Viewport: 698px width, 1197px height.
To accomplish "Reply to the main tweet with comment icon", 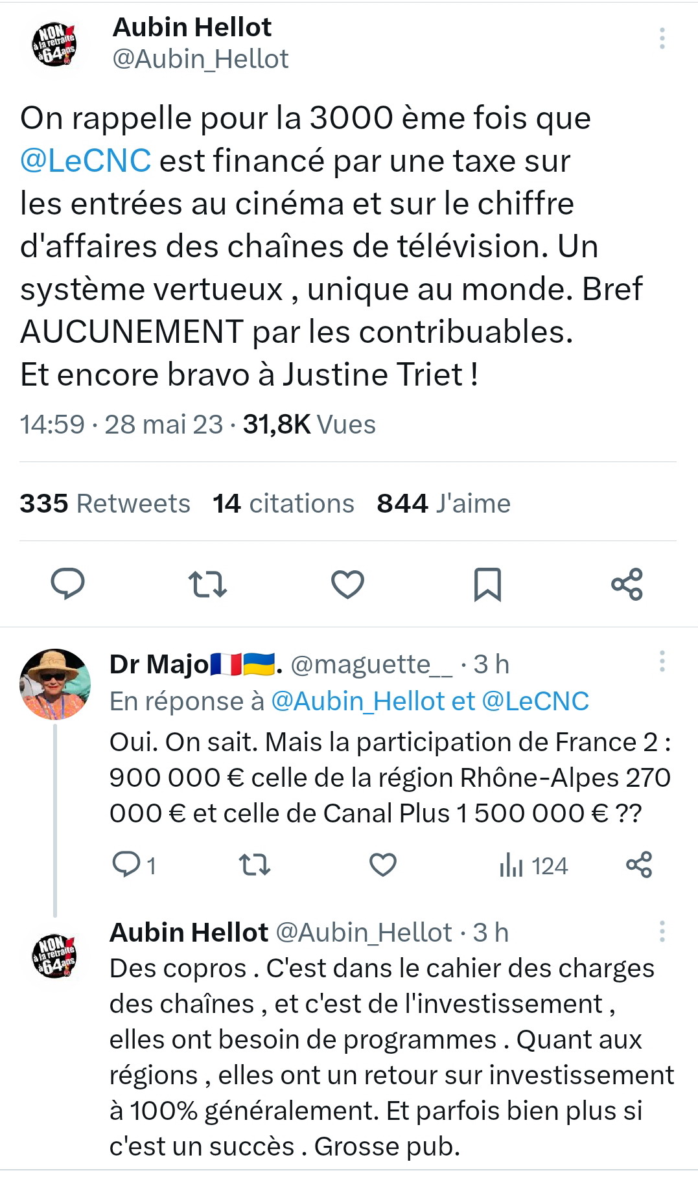I will 68,583.
